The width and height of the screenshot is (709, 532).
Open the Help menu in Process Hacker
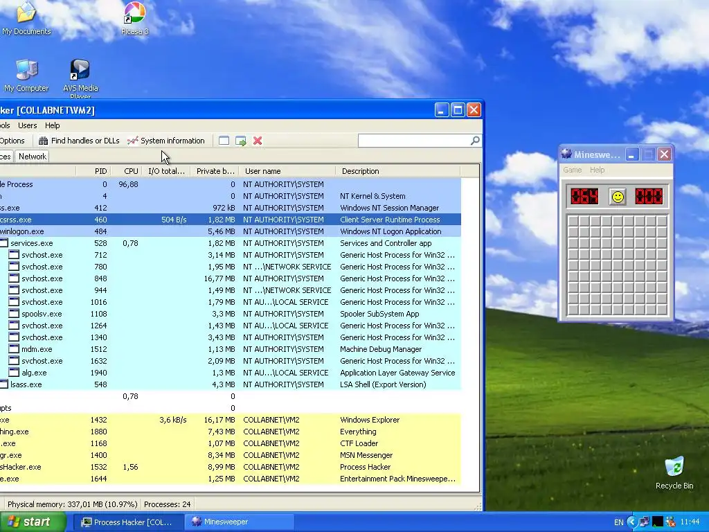52,125
